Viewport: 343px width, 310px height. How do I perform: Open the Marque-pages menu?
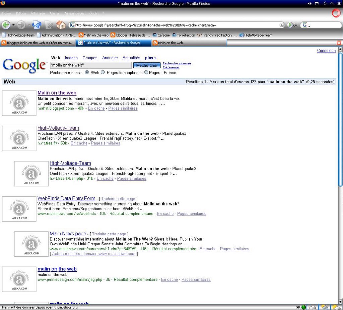[x=74, y=13]
